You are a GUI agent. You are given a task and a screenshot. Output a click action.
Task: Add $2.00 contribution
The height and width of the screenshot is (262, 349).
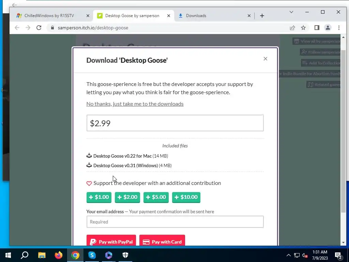127,197
